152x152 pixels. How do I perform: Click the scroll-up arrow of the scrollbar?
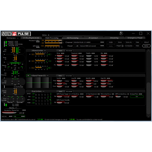(148, 51)
